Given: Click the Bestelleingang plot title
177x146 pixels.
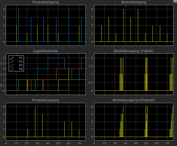Looking at the screenshot, I should (134, 2).
